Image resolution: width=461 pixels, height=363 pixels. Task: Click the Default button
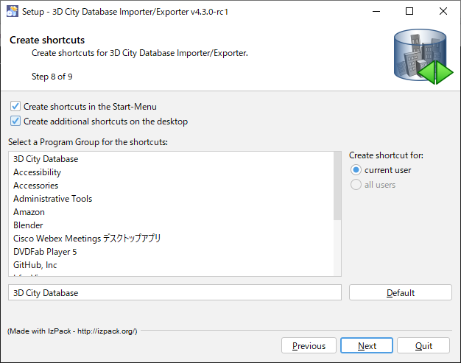point(401,292)
